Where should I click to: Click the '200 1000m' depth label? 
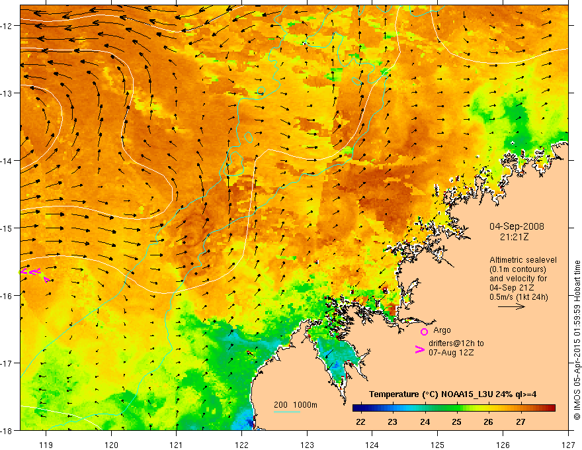(x=296, y=405)
